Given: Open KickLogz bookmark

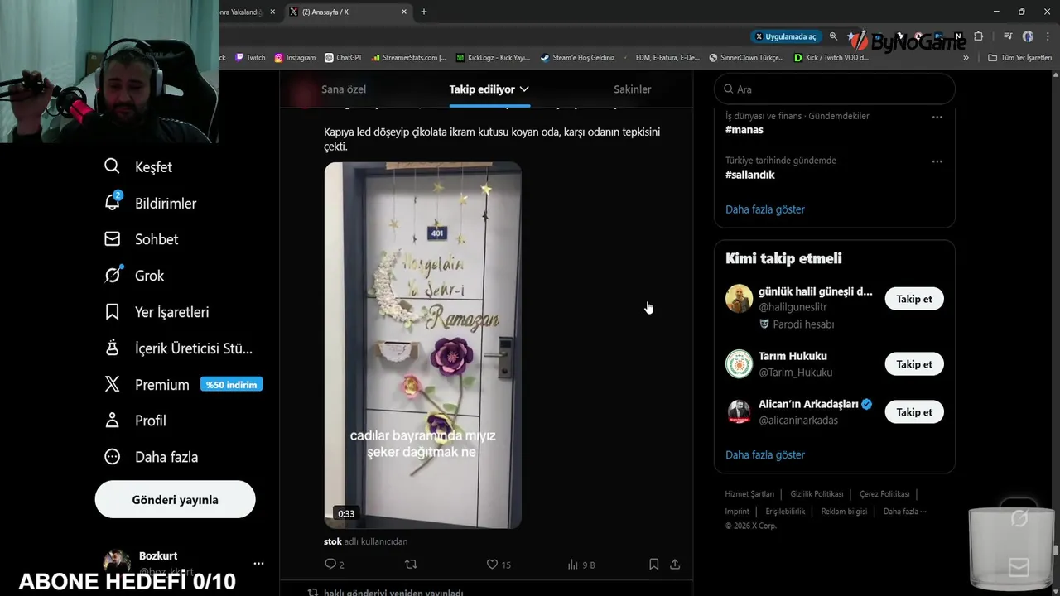Looking at the screenshot, I should [494, 58].
